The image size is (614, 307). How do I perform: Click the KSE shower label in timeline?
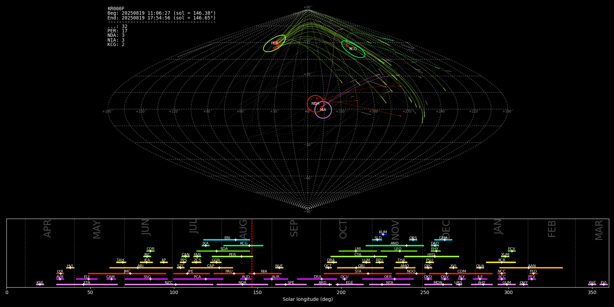(x=40, y=283)
